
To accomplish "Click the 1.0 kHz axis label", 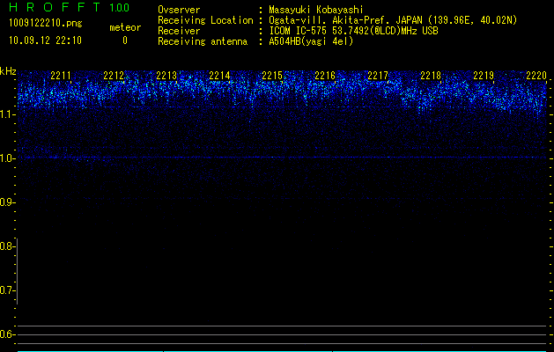I will [6, 158].
